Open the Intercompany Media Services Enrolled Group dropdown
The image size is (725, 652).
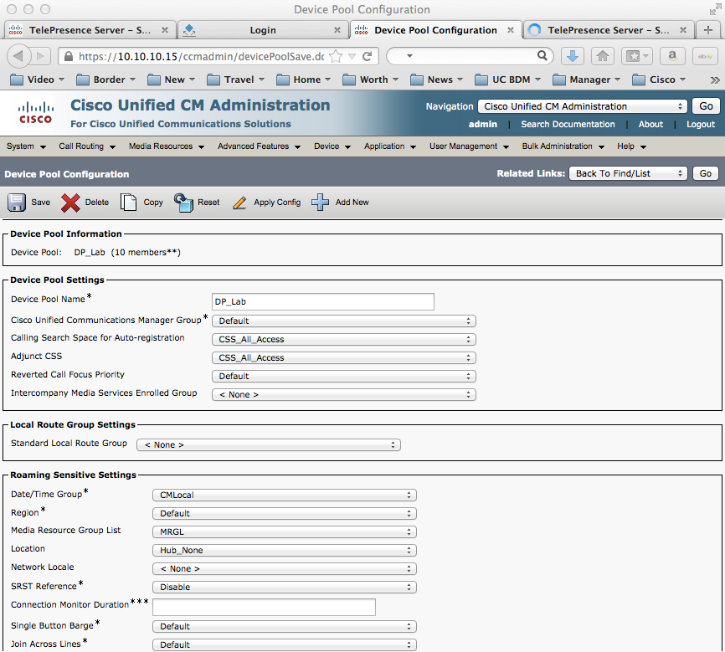344,395
